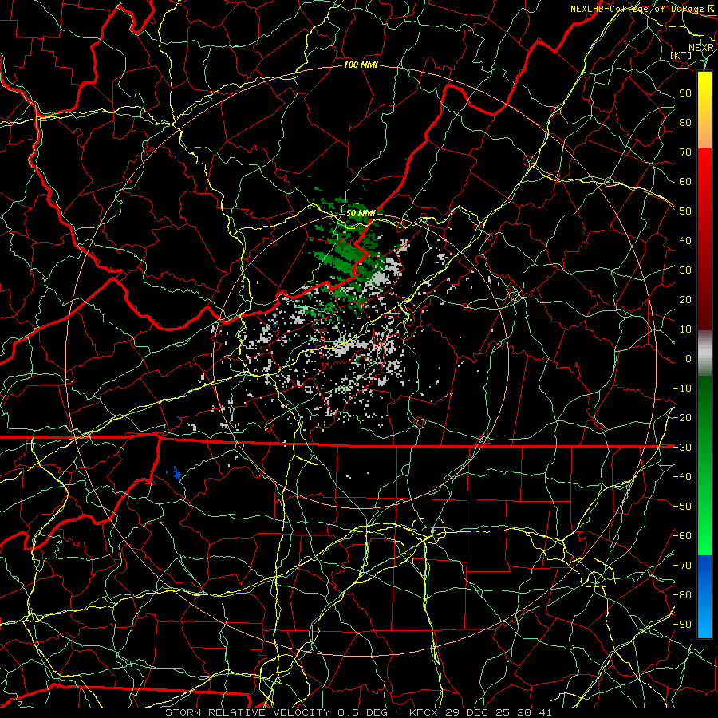
Task: Click the gray zero-velocity segment of the scale
Action: [704, 353]
